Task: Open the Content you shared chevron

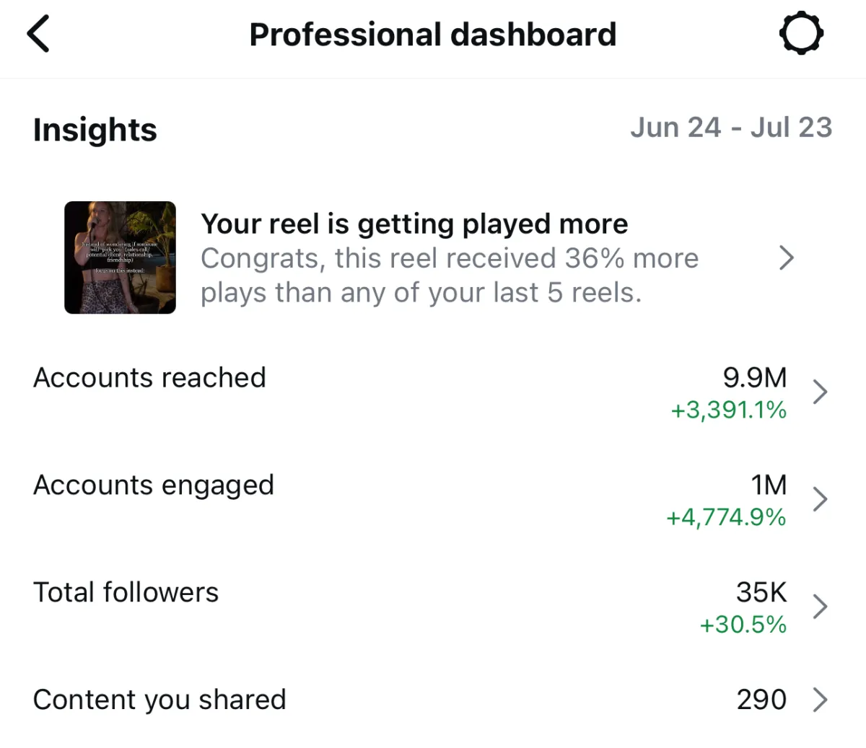Action: [x=820, y=699]
